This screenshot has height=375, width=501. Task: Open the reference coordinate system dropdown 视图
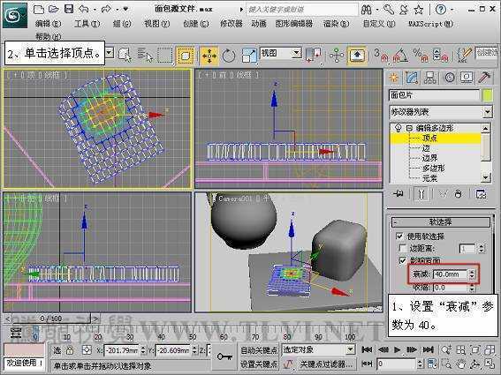[281, 53]
